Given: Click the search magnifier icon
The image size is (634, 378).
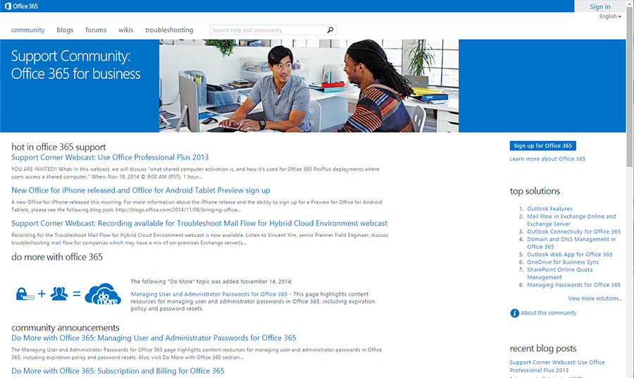Looking at the screenshot, I should click(x=330, y=30).
